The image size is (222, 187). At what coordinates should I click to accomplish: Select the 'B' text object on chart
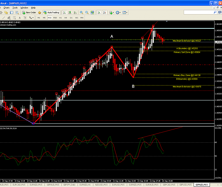tap(133, 86)
